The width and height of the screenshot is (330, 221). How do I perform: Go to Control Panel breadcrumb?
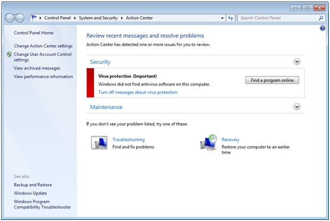[57, 18]
